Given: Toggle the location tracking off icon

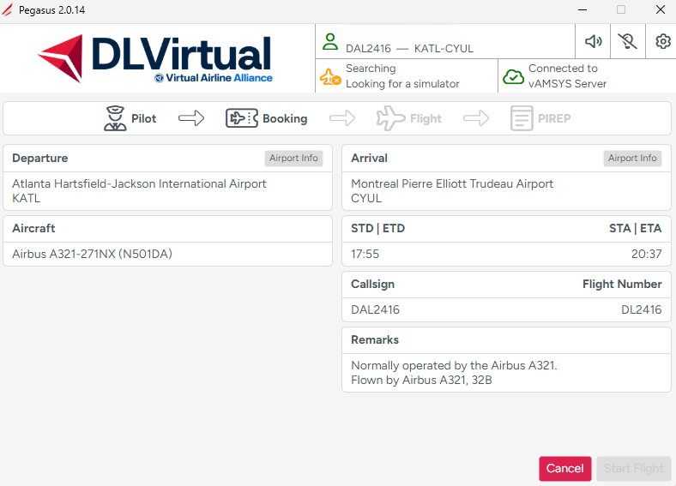Looking at the screenshot, I should click(x=628, y=41).
